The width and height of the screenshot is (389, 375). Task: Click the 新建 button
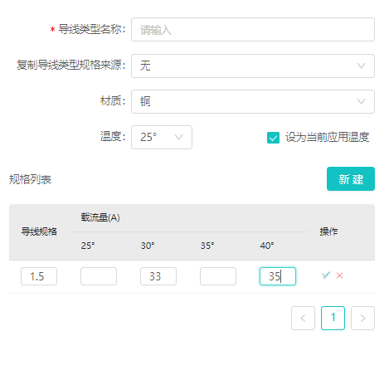pos(351,178)
